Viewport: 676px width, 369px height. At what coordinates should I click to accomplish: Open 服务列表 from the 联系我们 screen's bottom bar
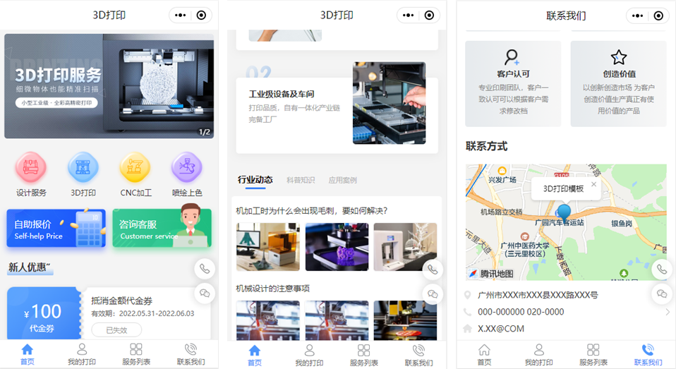coord(593,355)
